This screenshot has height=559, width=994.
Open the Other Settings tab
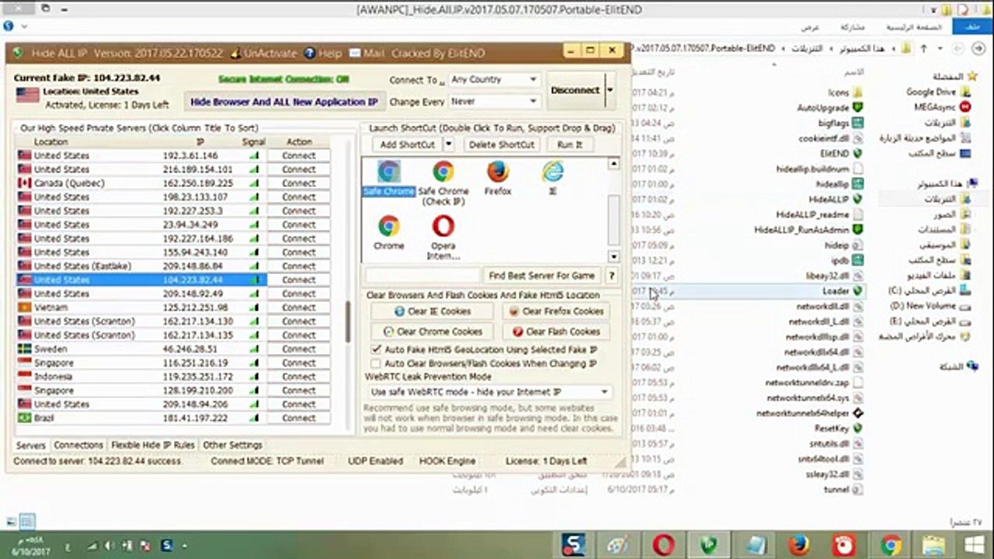click(232, 445)
